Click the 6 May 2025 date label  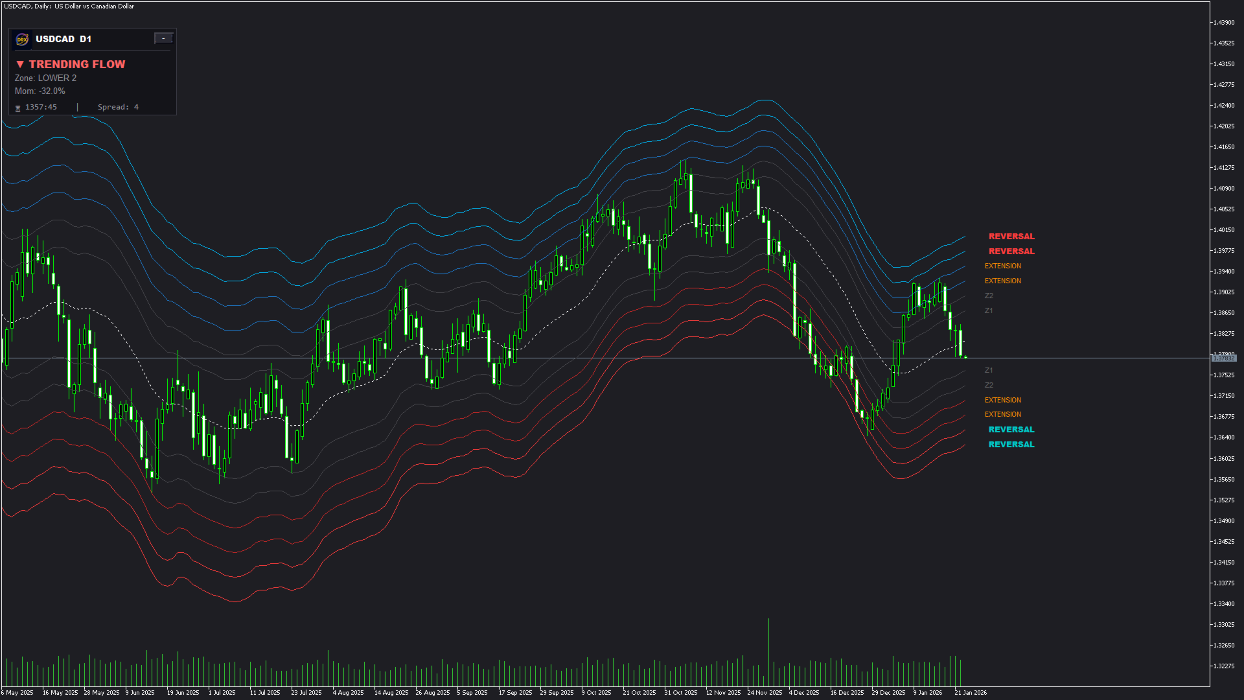coord(17,693)
